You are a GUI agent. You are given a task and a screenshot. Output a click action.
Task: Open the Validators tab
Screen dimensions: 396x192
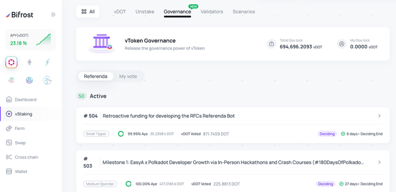212,12
